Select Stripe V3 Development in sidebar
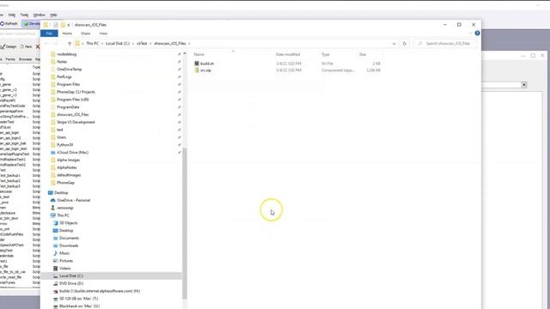The image size is (550, 309). tap(76, 122)
